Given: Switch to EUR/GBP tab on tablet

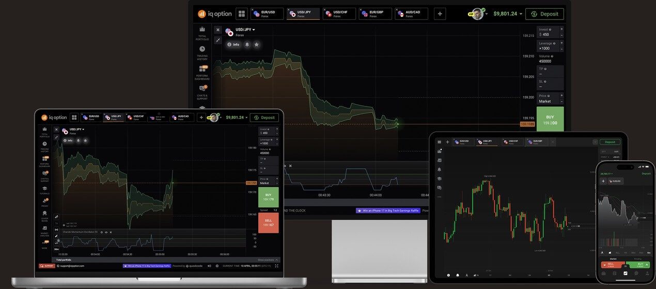Looking at the screenshot, I should point(536,142).
